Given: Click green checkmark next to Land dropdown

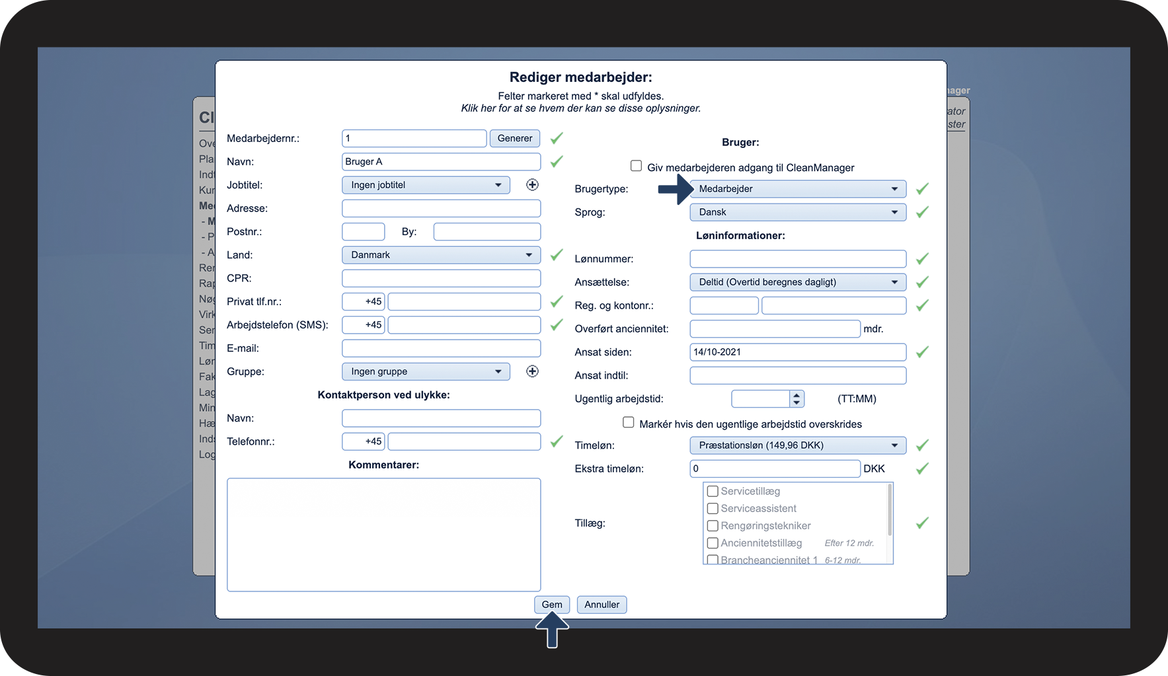Looking at the screenshot, I should click(557, 254).
